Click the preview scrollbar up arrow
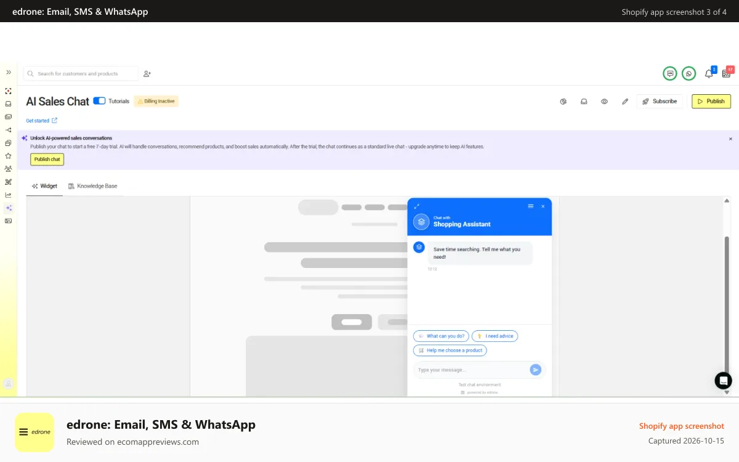Image resolution: width=739 pixels, height=462 pixels. click(x=727, y=201)
